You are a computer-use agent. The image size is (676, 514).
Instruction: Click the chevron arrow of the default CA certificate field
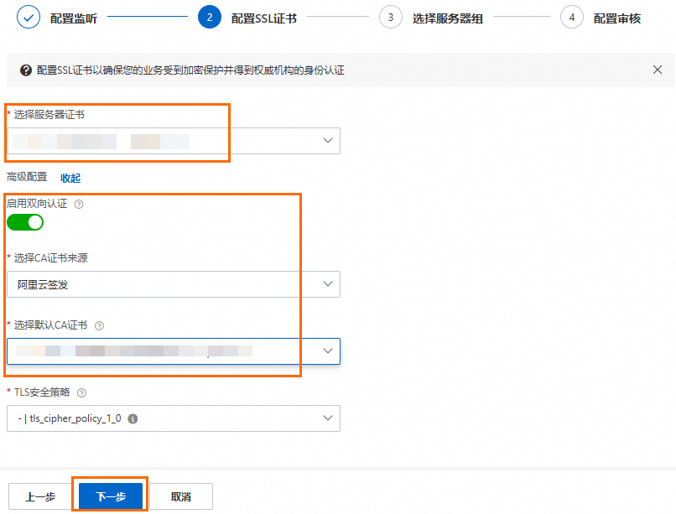click(328, 350)
